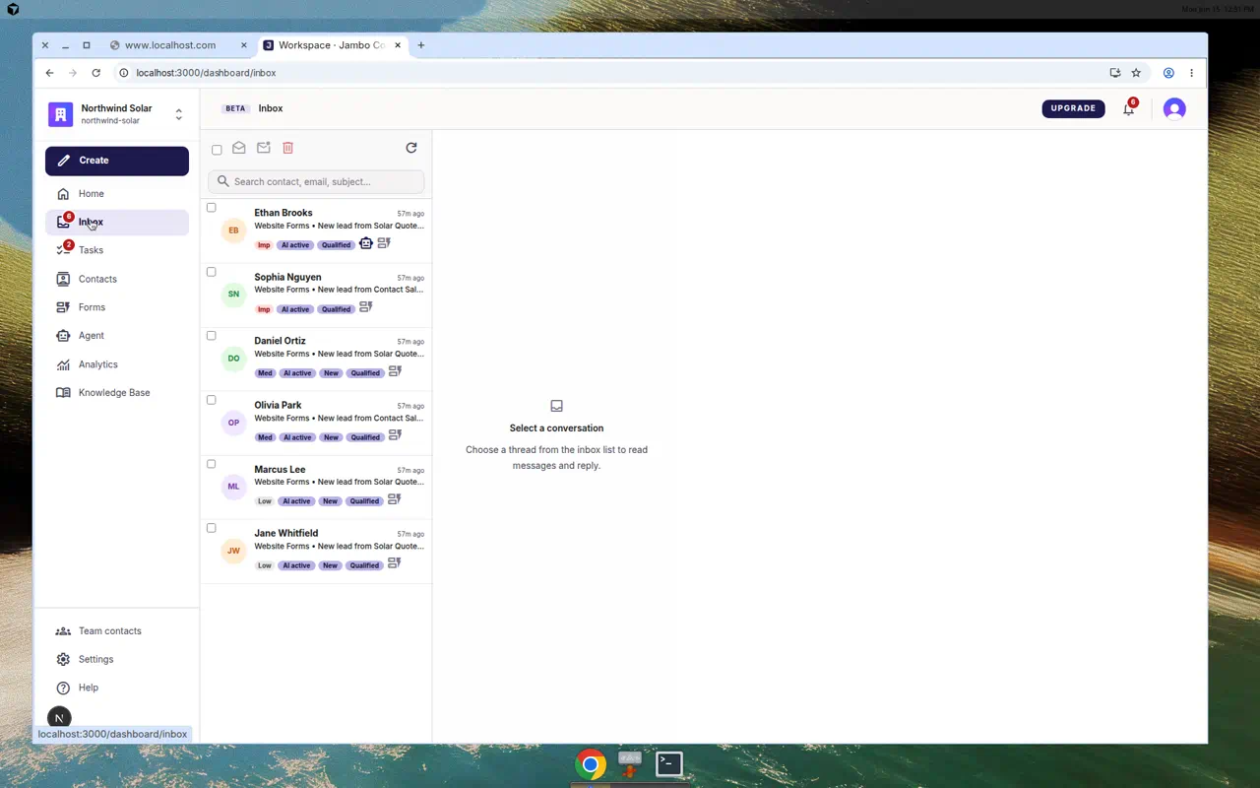The image size is (1260, 788).
Task: Tick the select-all checkbox above inbox
Action: (217, 150)
